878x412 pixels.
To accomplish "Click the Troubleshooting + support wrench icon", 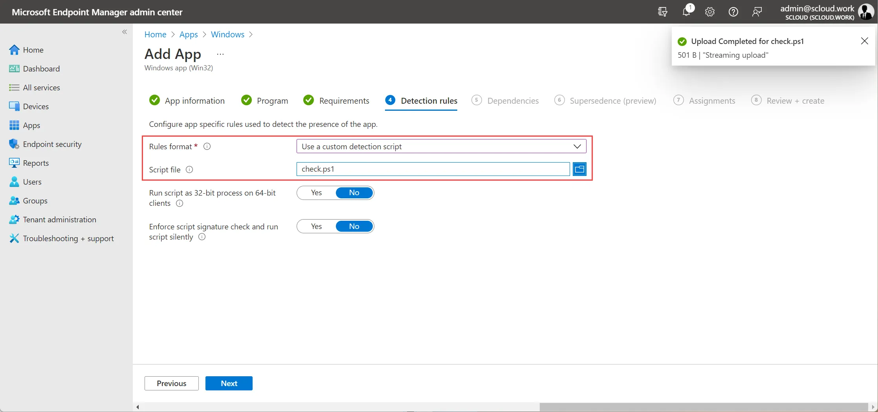I will click(14, 238).
